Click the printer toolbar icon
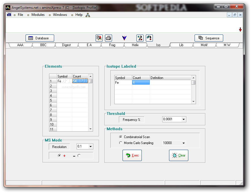 click(x=108, y=38)
